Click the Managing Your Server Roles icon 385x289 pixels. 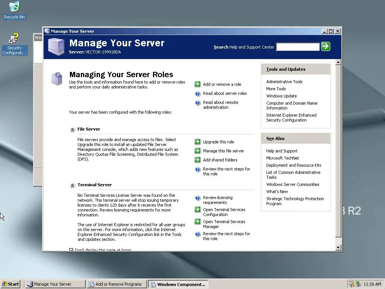point(57,78)
